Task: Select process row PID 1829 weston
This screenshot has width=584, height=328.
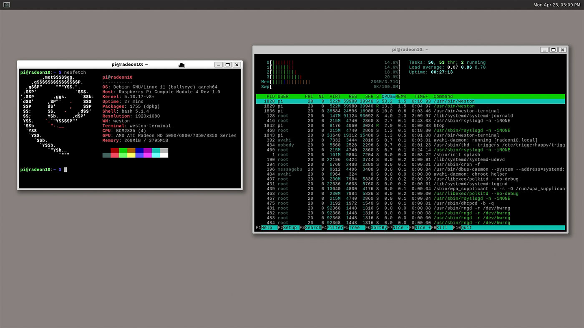Action: pos(410,106)
